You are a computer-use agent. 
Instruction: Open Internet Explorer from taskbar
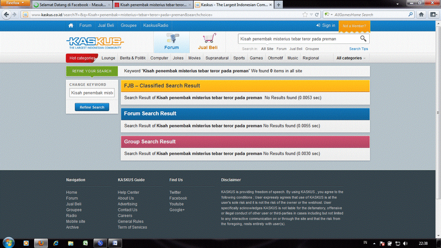pyautogui.click(x=56, y=243)
